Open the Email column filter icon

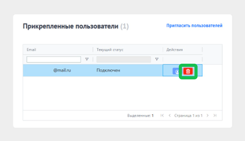pos(87,59)
